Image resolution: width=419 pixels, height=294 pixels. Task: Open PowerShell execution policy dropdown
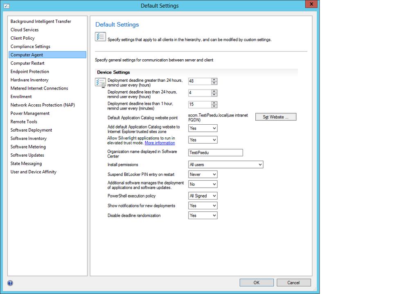click(x=203, y=196)
